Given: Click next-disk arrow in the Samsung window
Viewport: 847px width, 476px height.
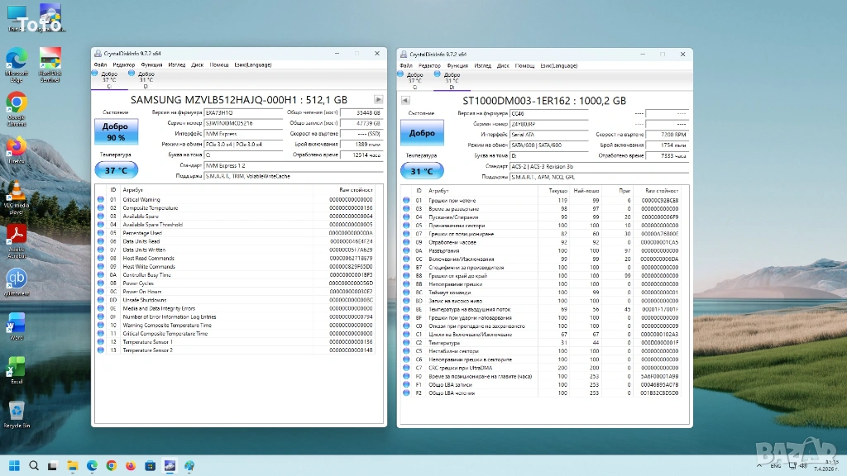Looking at the screenshot, I should (378, 99).
